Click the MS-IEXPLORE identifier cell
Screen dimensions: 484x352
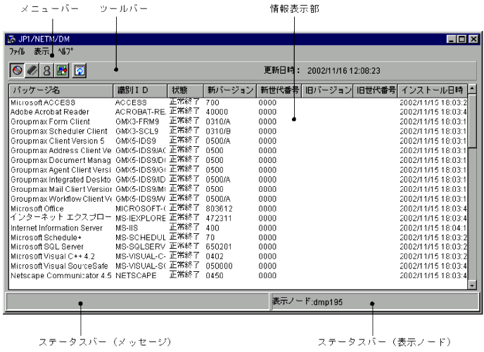click(x=141, y=219)
